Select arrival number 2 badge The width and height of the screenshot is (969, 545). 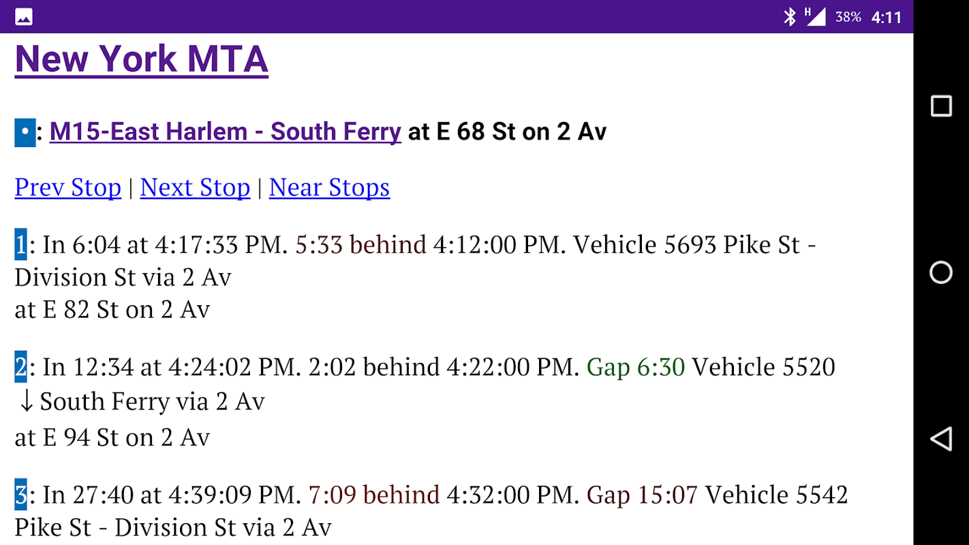[20, 367]
